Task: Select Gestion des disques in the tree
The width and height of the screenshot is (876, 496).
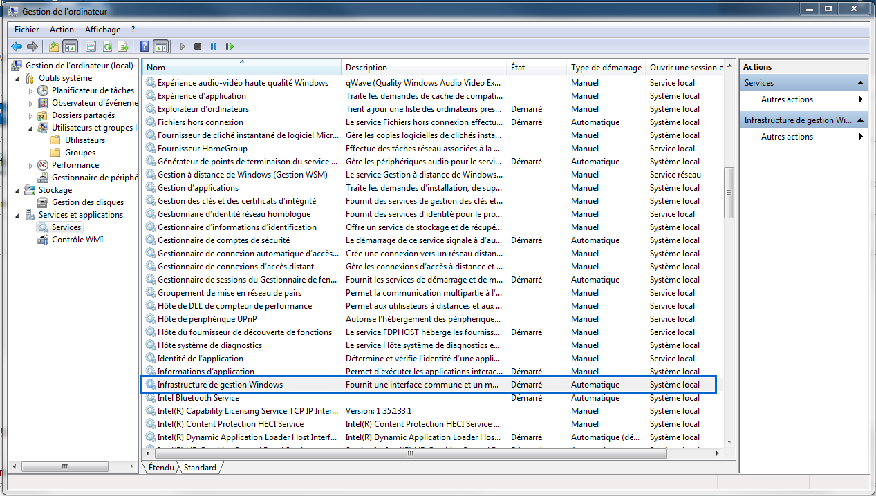Action: pyautogui.click(x=87, y=202)
